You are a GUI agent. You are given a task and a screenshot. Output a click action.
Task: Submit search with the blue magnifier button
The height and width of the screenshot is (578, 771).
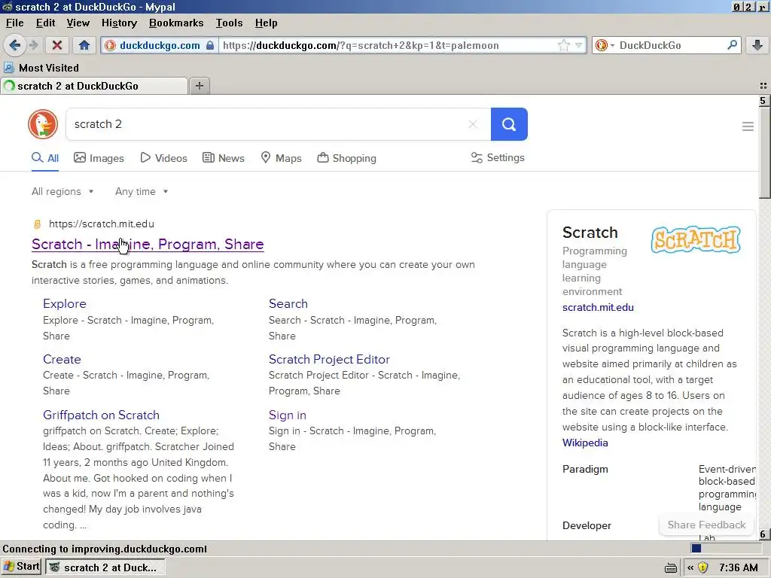[x=509, y=124]
